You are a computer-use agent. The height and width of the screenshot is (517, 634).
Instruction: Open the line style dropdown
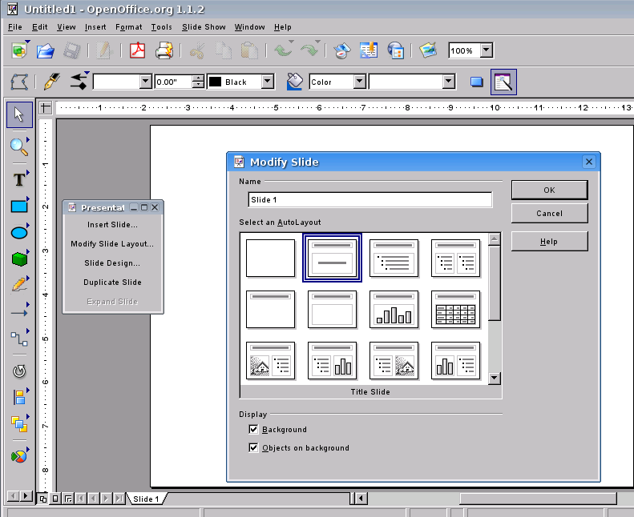[x=146, y=82]
